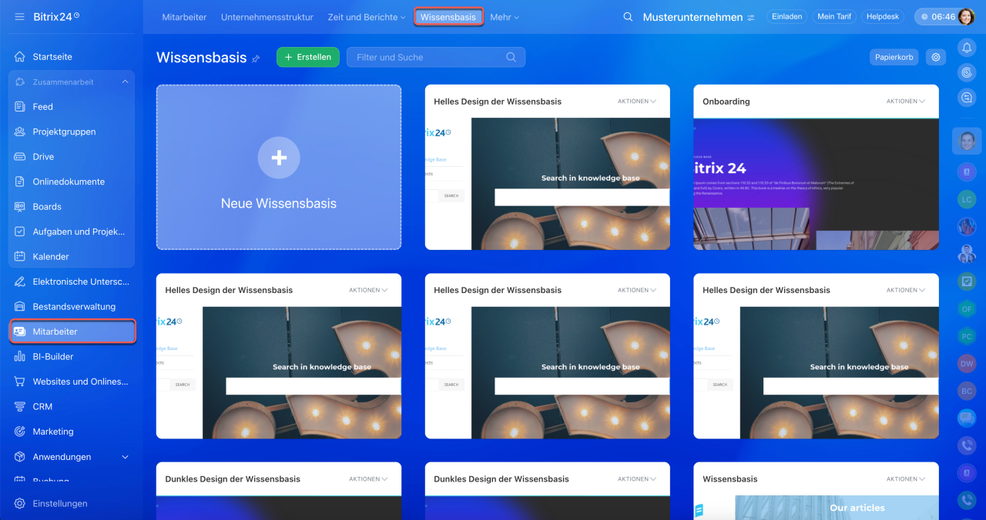Pin the Wissensbasis page title
The image size is (986, 520).
coord(257,58)
